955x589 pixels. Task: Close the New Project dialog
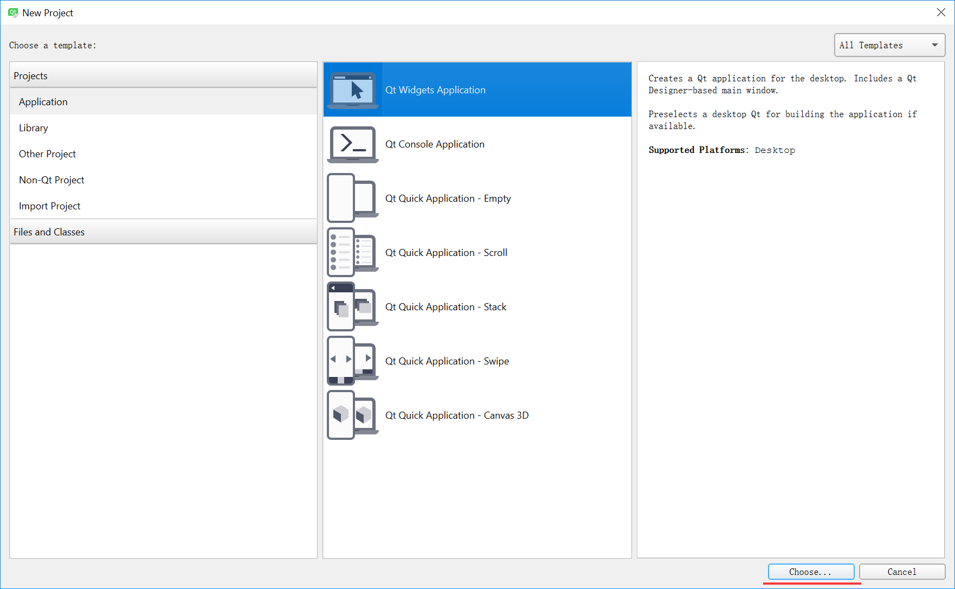tap(941, 12)
